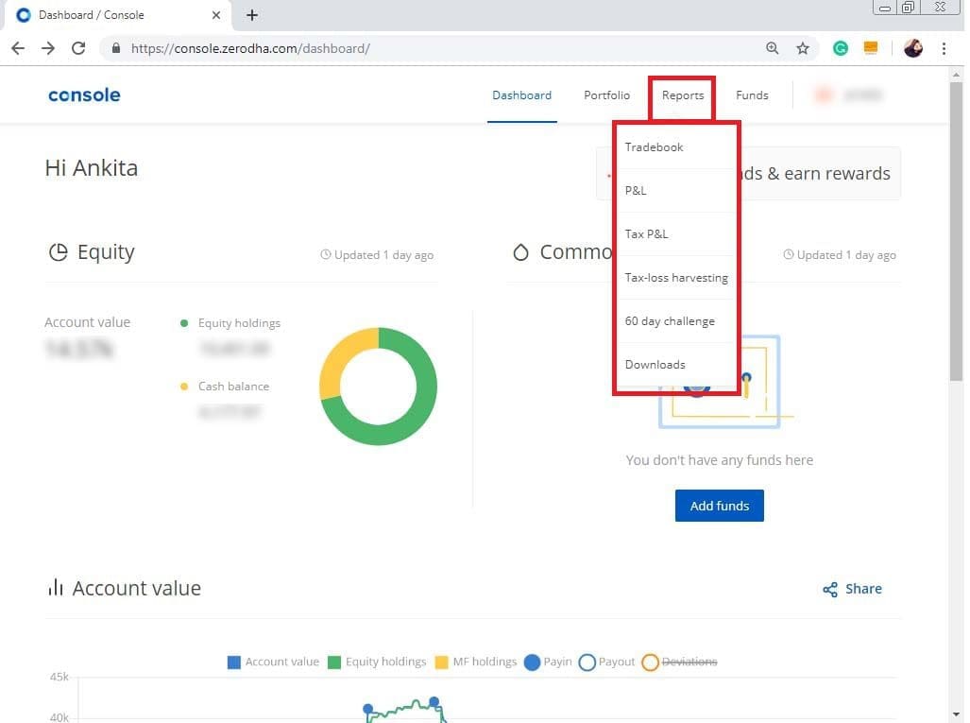Image resolution: width=970 pixels, height=723 pixels.
Task: Bookmark this page with the star icon
Action: pyautogui.click(x=803, y=48)
